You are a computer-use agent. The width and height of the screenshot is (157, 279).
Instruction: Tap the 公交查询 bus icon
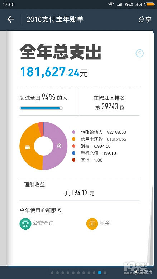[25, 224]
